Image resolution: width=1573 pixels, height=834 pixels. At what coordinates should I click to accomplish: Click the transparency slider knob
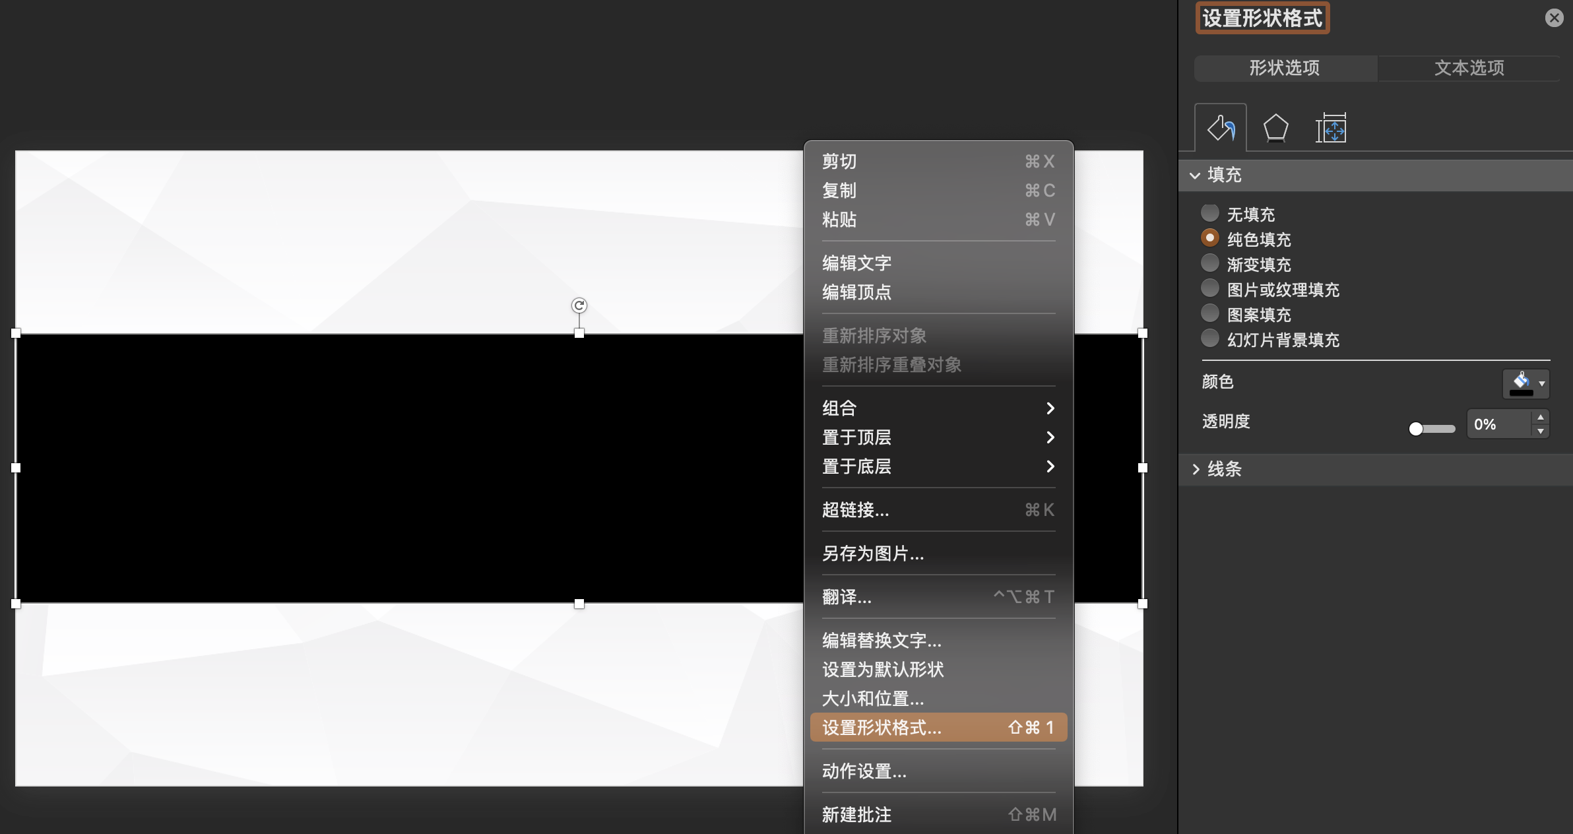click(1415, 429)
